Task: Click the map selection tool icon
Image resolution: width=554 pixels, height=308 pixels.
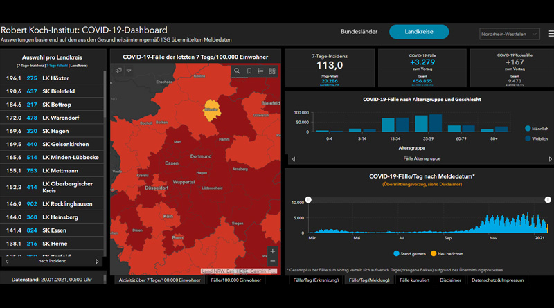Action: [118, 71]
